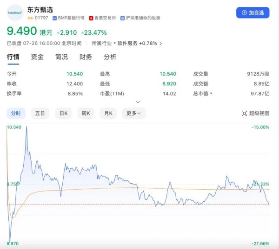Viewport: 279px width, 249px height.
Task: Click the chevron after 软件服务 +0.78%
Action: click(x=161, y=44)
